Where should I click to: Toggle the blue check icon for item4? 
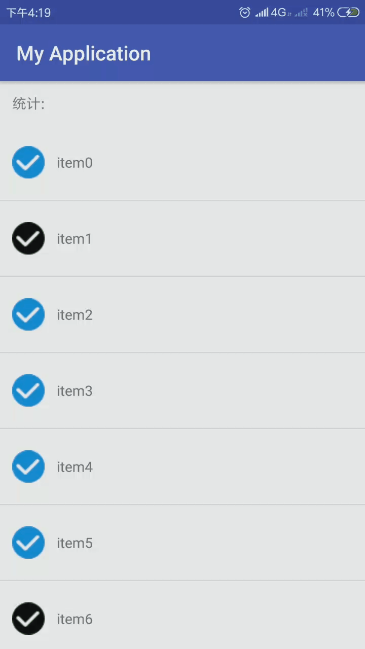pyautogui.click(x=28, y=466)
